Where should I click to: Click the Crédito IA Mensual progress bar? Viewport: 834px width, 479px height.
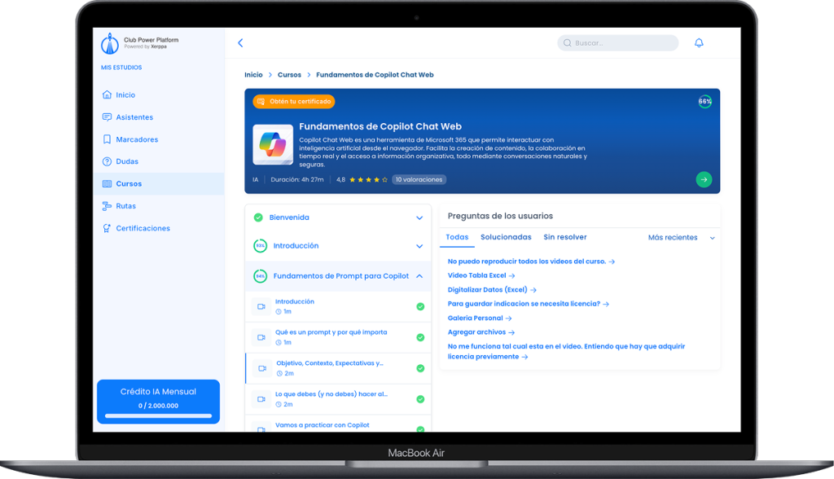[x=158, y=415]
